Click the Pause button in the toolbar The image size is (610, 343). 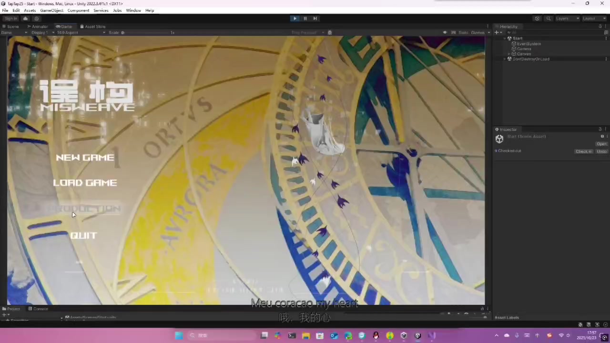point(305,19)
